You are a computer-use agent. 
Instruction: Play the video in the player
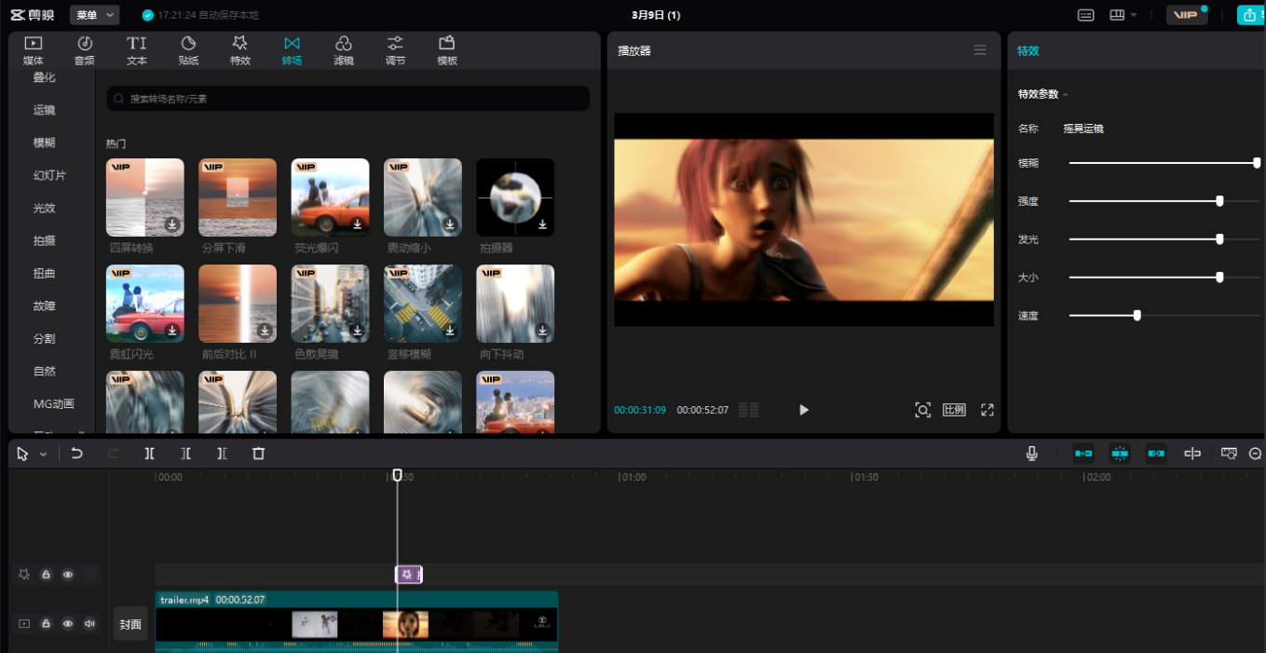pos(804,410)
